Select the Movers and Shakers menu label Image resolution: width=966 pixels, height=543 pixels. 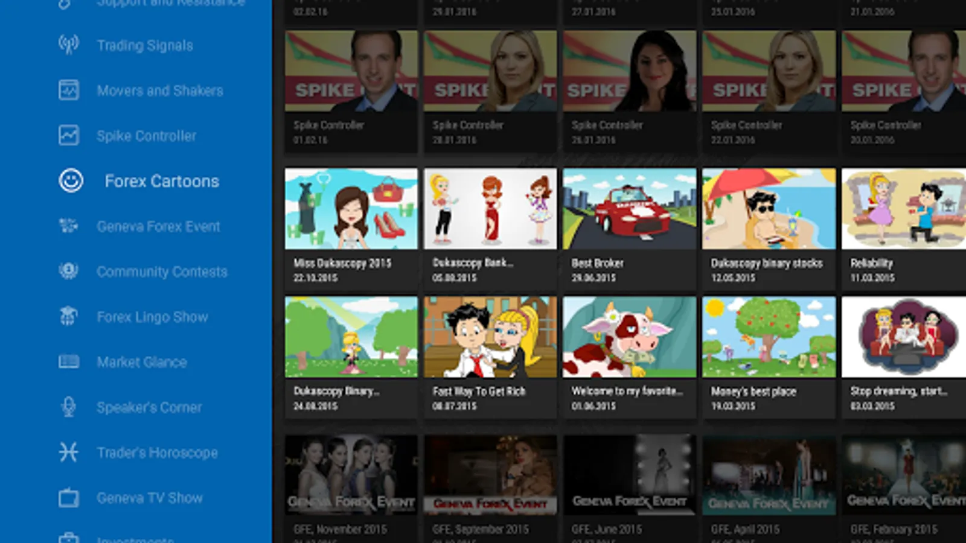pos(160,91)
